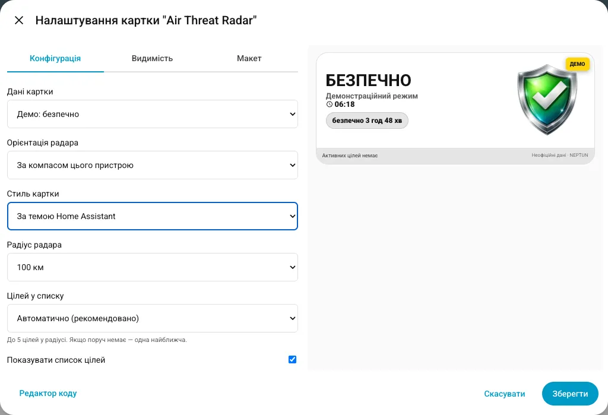Click the hint text 'До 5 цілей у радіусі'
The height and width of the screenshot is (415, 608).
pyautogui.click(x=97, y=340)
